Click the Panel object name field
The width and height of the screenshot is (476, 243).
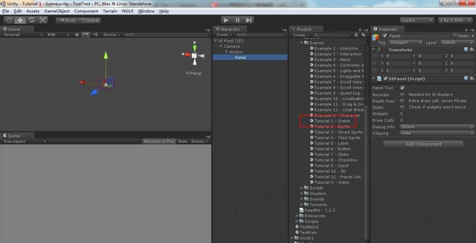point(419,36)
